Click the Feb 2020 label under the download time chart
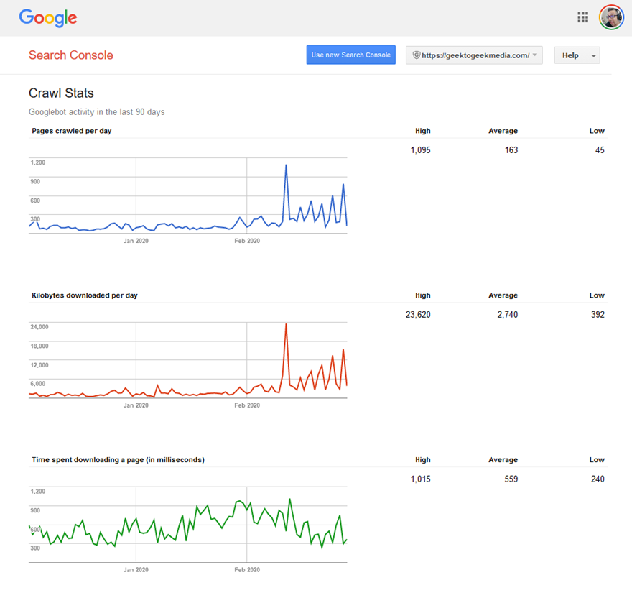This screenshot has width=632, height=598. click(x=247, y=570)
